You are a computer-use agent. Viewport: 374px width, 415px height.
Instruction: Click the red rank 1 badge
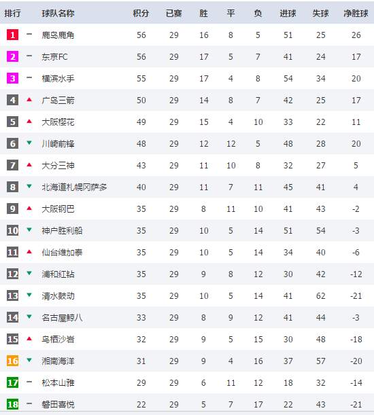coord(13,35)
